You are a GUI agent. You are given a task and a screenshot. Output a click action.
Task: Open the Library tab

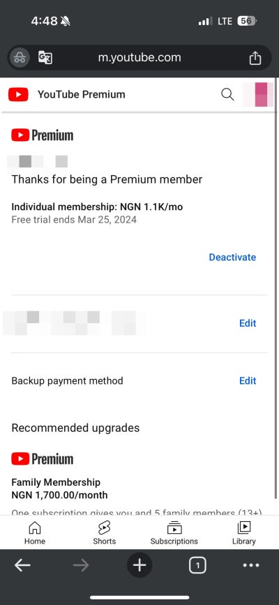244,533
